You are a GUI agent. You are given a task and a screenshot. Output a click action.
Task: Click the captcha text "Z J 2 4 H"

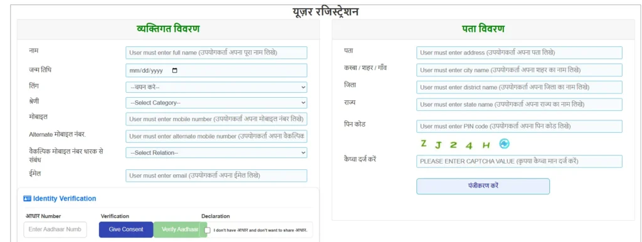pos(455,144)
